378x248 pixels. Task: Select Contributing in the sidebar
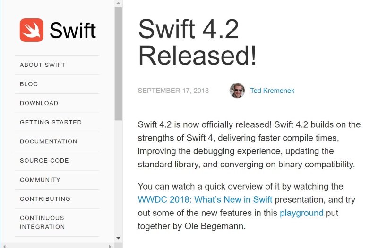pyautogui.click(x=45, y=199)
